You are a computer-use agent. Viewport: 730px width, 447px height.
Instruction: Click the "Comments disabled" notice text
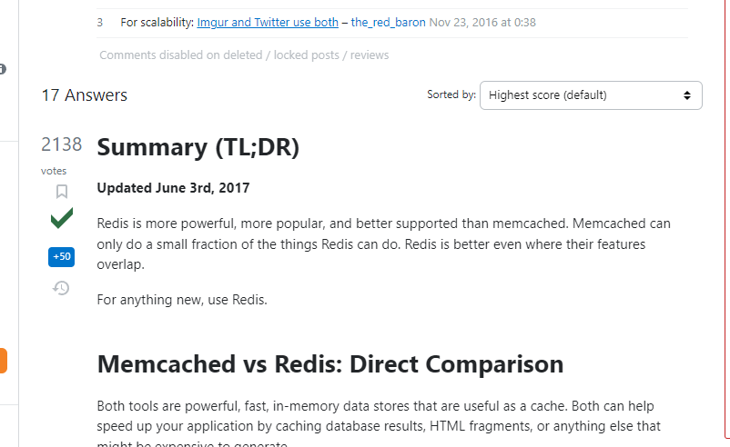coord(244,55)
